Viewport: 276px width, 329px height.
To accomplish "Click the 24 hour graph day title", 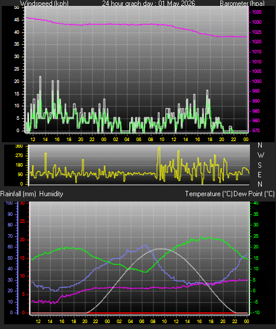I will point(149,3).
